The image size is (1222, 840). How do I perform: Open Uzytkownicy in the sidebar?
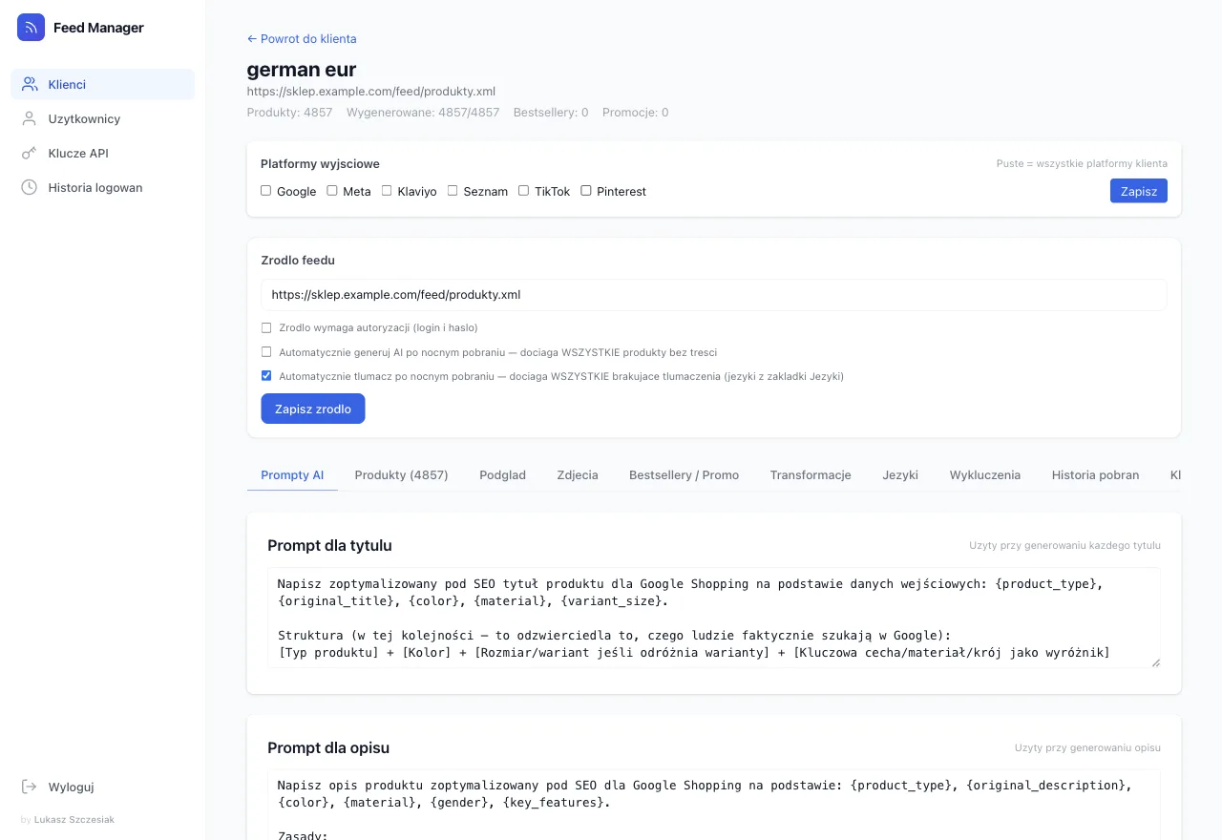pyautogui.click(x=102, y=118)
